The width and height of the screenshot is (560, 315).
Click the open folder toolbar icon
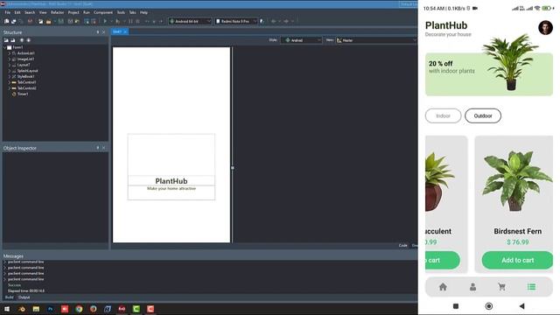49,21
